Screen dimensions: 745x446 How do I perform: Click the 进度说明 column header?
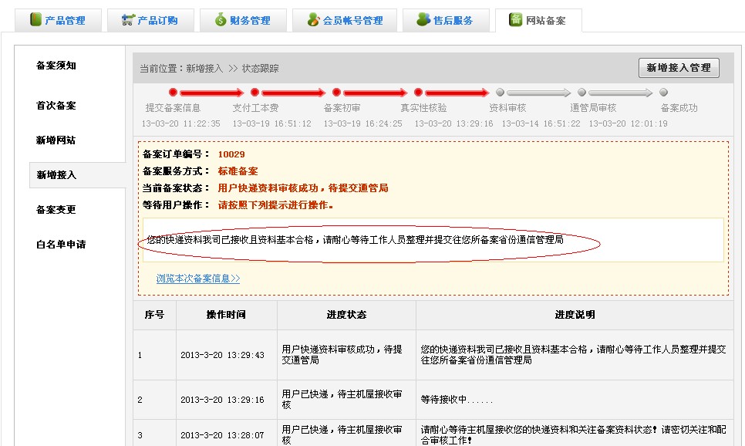tap(575, 315)
